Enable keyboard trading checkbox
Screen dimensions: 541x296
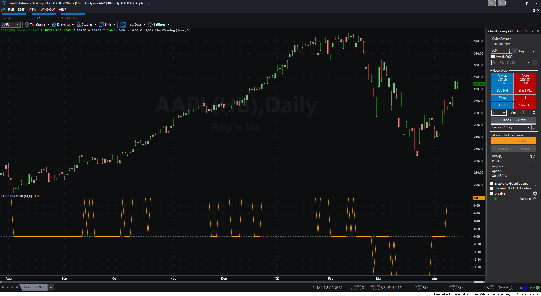[492, 184]
